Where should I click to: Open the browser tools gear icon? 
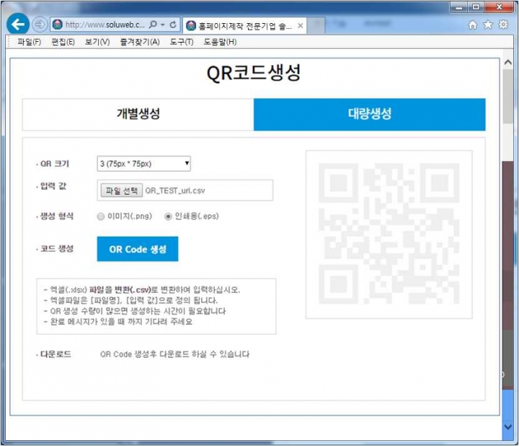[503, 25]
